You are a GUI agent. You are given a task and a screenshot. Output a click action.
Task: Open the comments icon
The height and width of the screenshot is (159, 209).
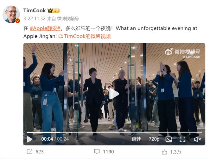[97, 151]
